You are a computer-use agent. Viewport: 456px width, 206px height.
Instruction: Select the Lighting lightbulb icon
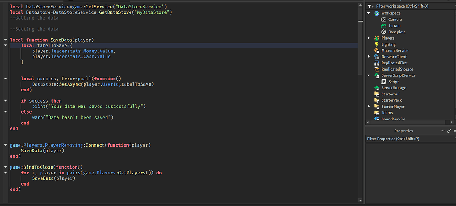pos(377,44)
